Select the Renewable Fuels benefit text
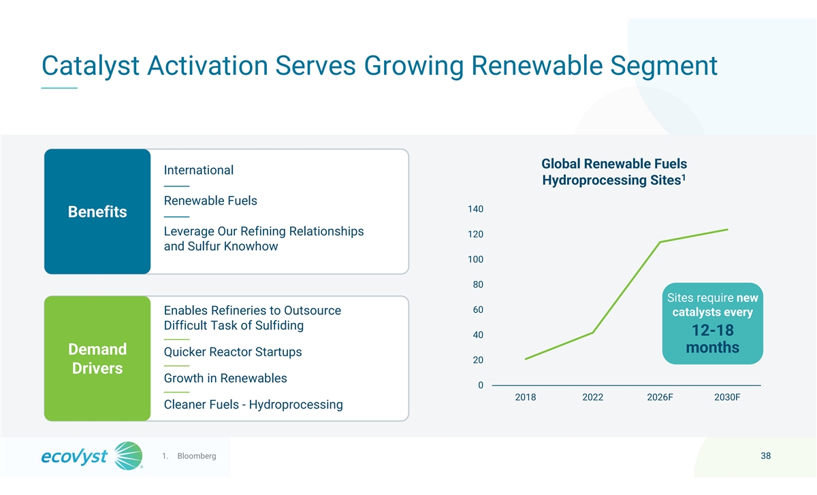The image size is (817, 495). pos(210,201)
